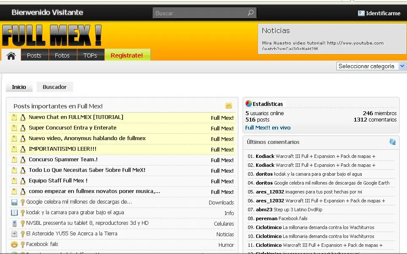Open post IMPORTANTISIMO LEER!!!

tap(62, 149)
